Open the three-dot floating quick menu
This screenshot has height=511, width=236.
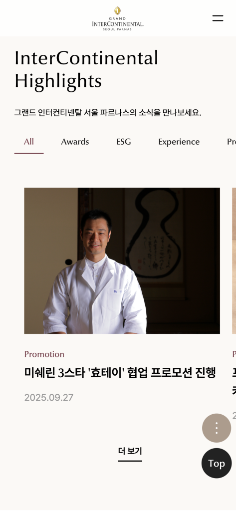click(x=217, y=428)
